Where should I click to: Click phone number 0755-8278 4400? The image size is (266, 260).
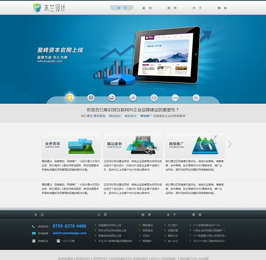click(x=69, y=226)
